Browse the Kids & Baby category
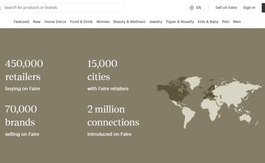This screenshot has height=163, width=265. click(x=208, y=22)
